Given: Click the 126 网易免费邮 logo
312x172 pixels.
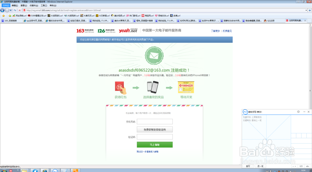Looking at the screenshot, I should [x=106, y=30].
